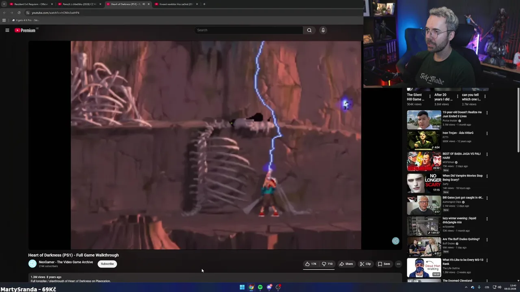
Task: Open Spotify from the taskbar
Action: pyautogui.click(x=260, y=287)
